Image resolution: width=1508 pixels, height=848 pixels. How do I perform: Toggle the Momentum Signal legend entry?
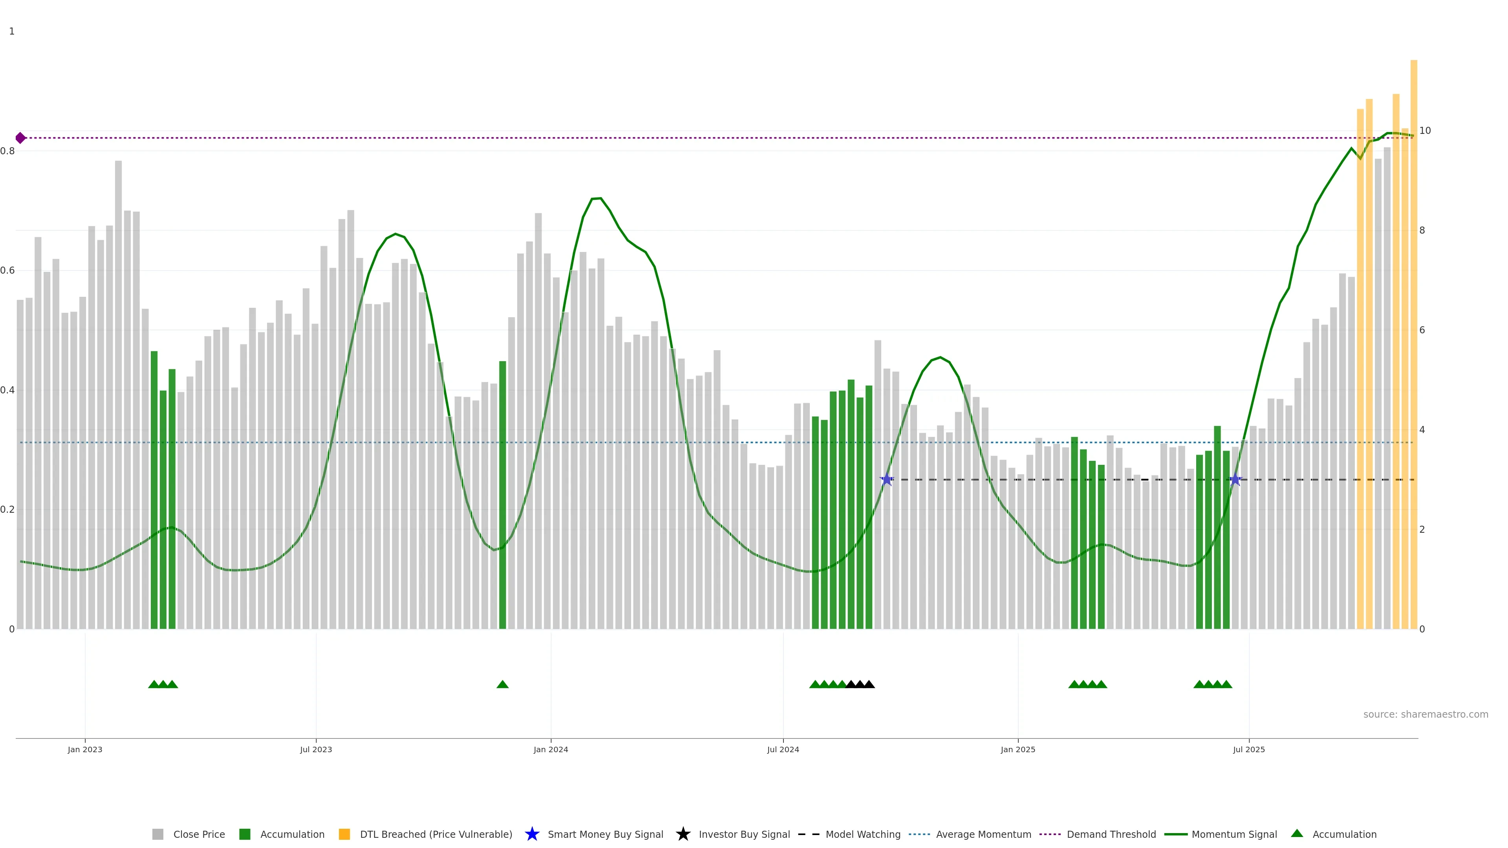1234,835
